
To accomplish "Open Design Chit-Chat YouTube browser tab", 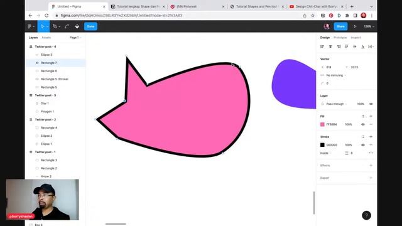I will (317, 6).
